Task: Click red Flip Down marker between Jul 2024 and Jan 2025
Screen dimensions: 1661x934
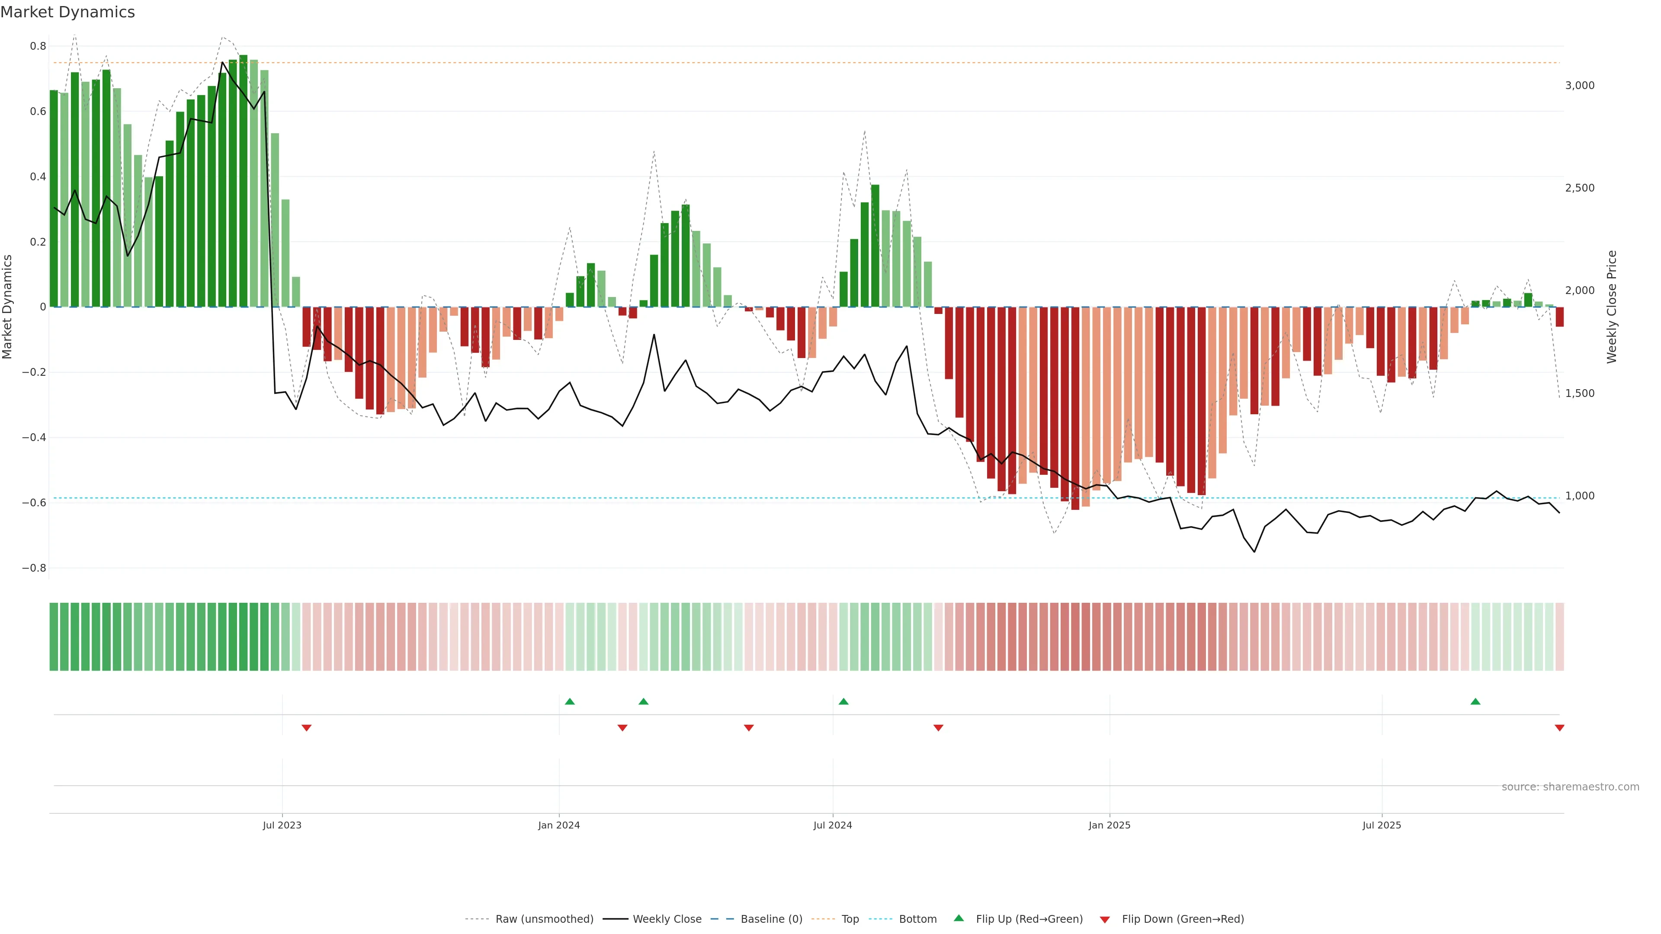Action: pyautogui.click(x=938, y=728)
